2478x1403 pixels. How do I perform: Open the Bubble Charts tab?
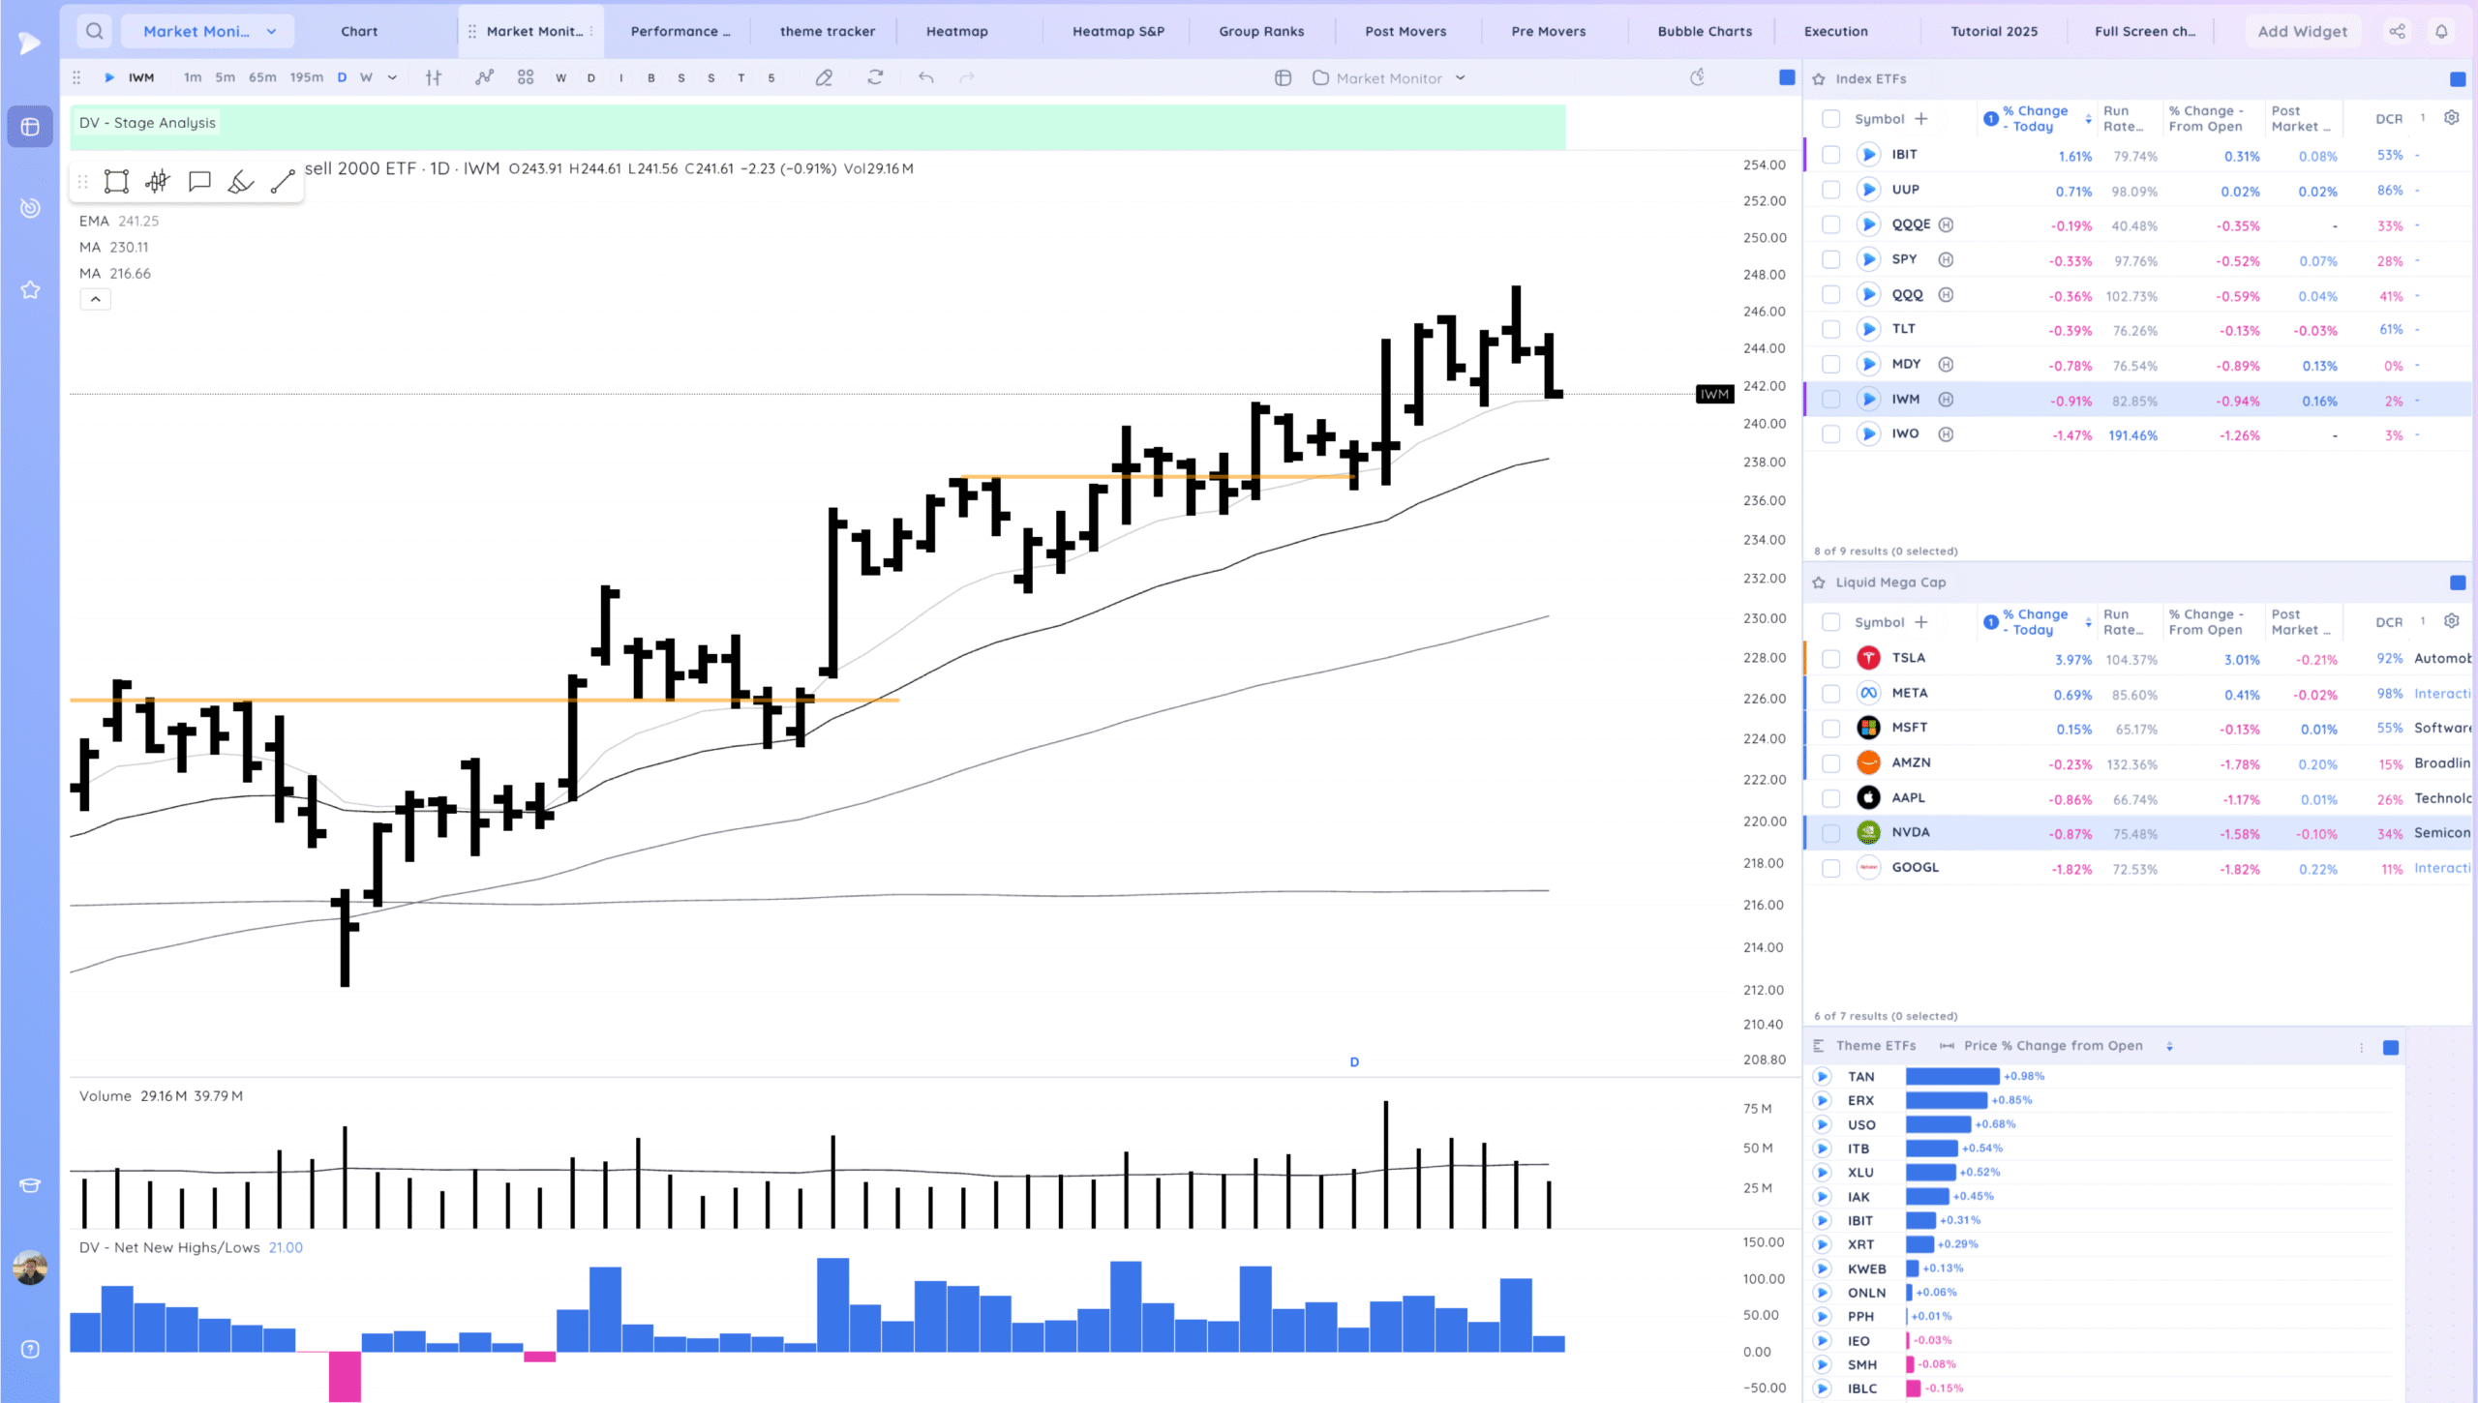point(1705,31)
